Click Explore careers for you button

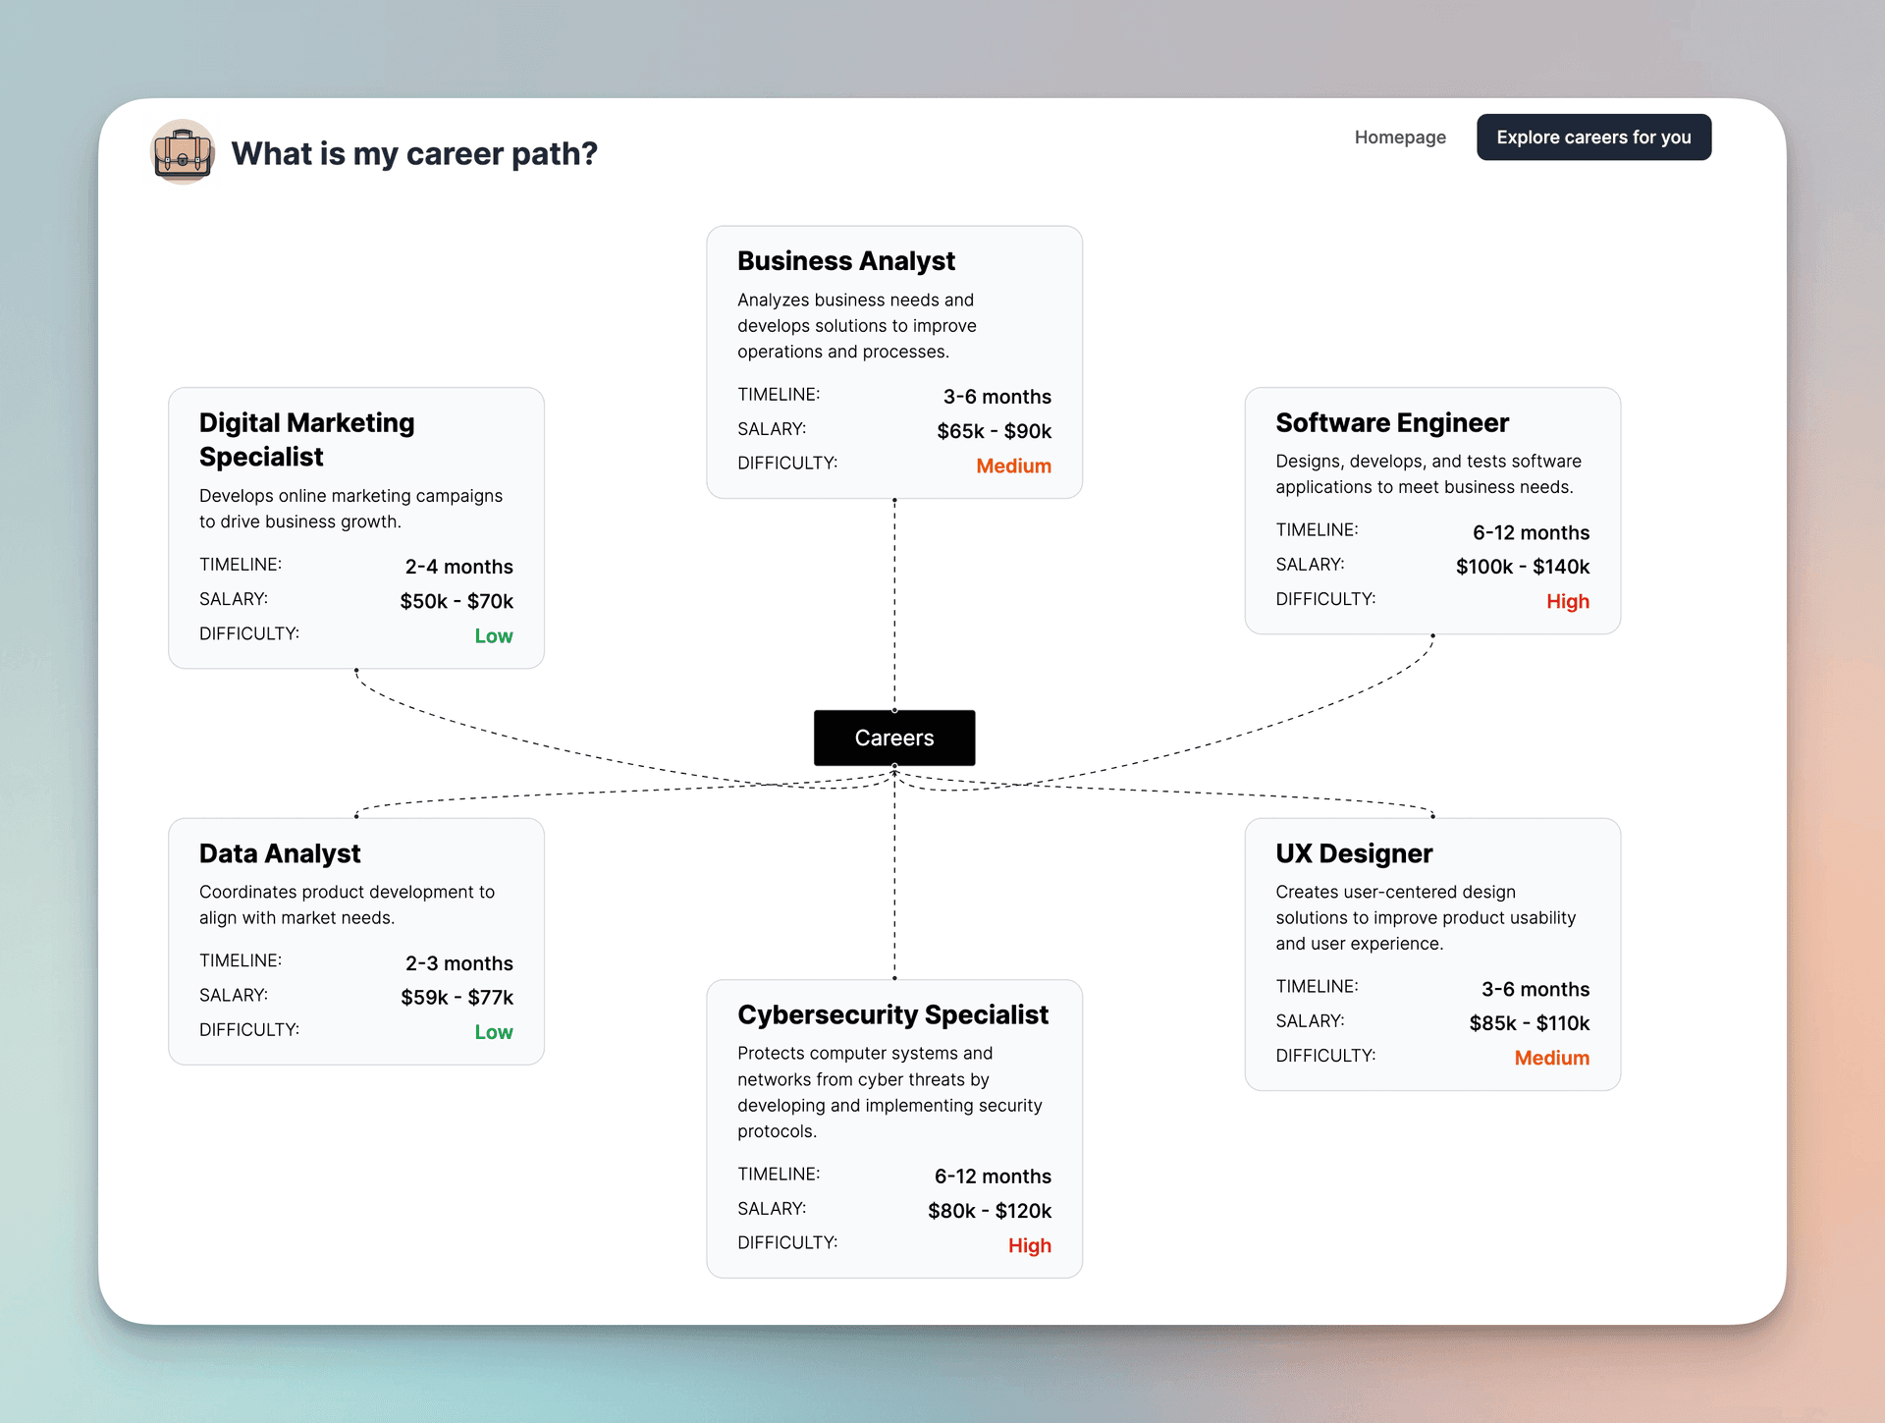1593,137
